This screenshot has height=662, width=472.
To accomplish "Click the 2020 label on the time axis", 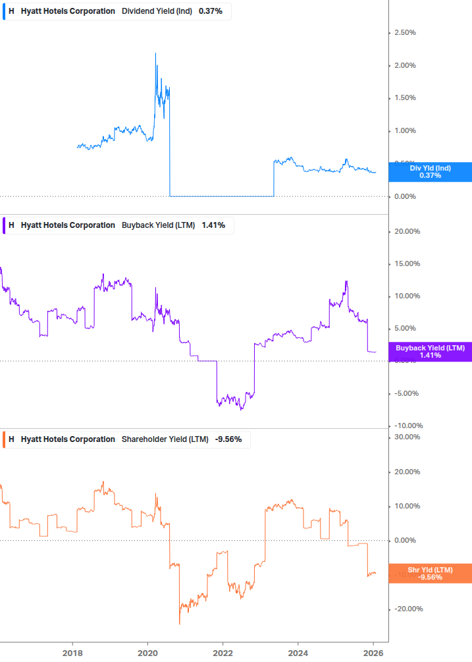I will 147,653.
